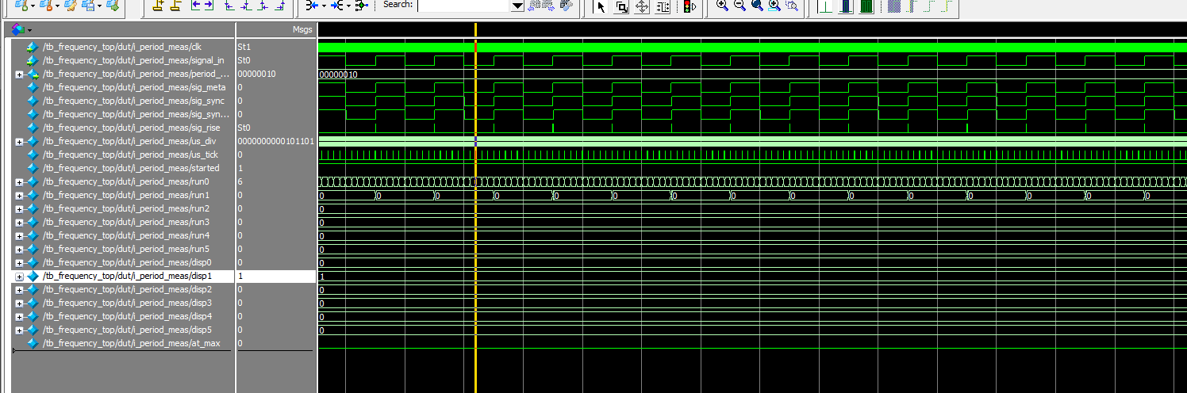Click the Insert Cursor toolbar icon
Image resolution: width=1187 pixels, height=393 pixels.
point(158,6)
